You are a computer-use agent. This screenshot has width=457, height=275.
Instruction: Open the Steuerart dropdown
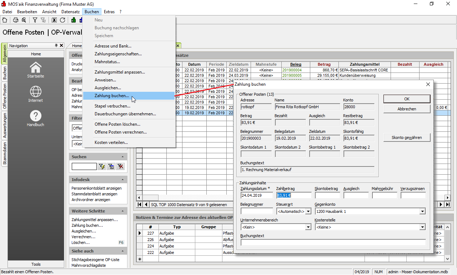[308, 211]
